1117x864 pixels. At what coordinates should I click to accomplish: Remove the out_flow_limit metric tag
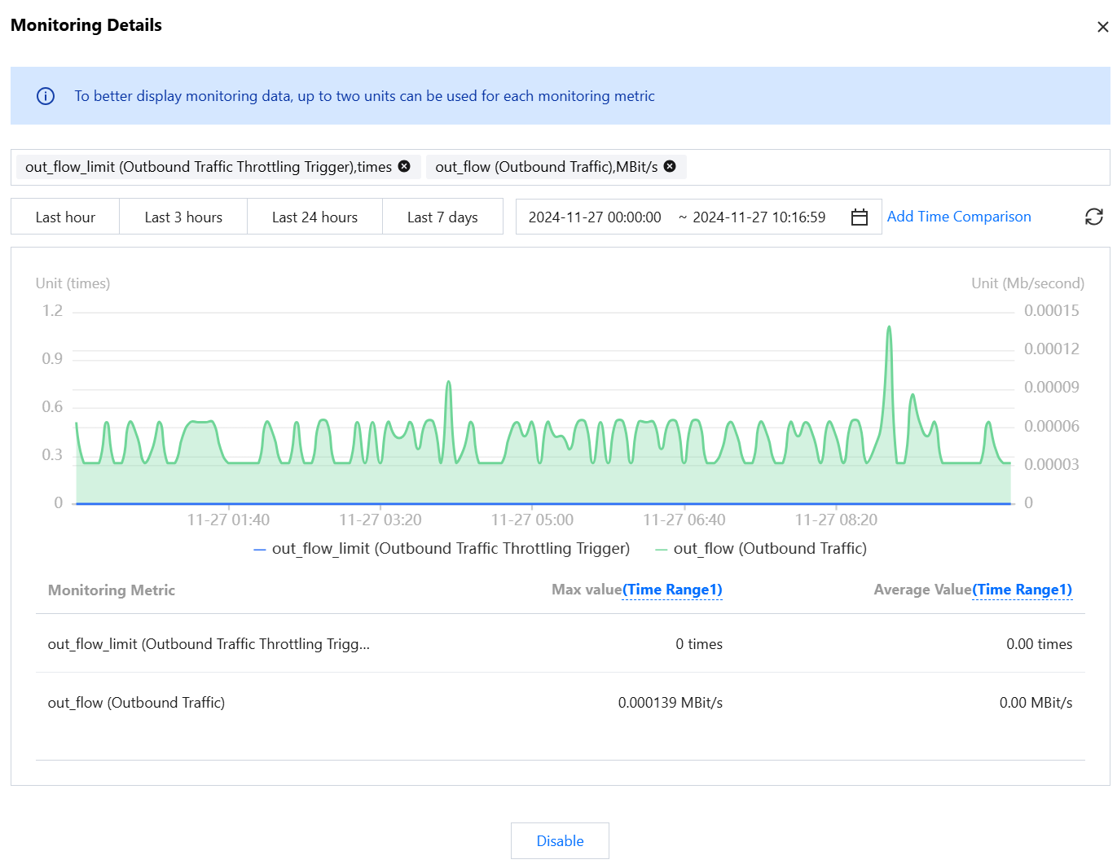404,166
